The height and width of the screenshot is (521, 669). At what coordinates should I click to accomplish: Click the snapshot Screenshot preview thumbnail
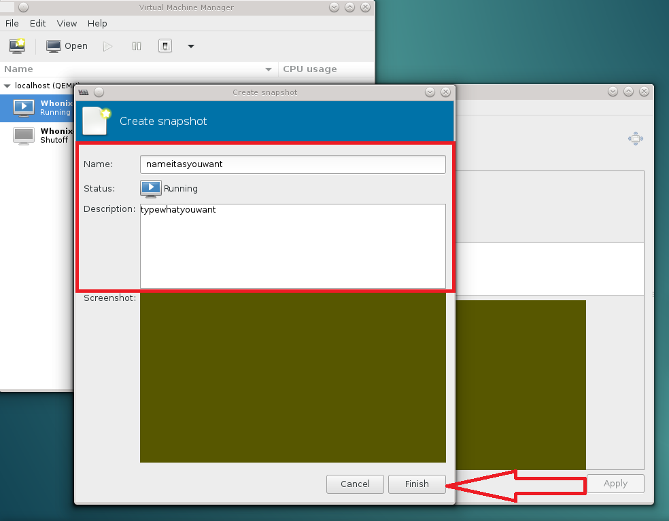292,378
